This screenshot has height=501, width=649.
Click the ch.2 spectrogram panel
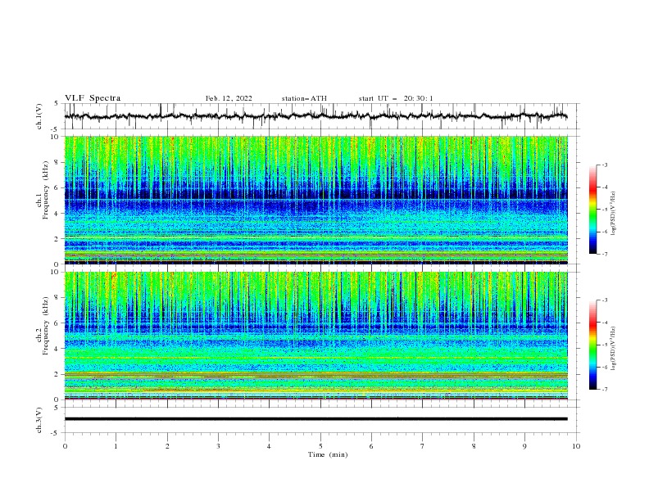coord(315,336)
